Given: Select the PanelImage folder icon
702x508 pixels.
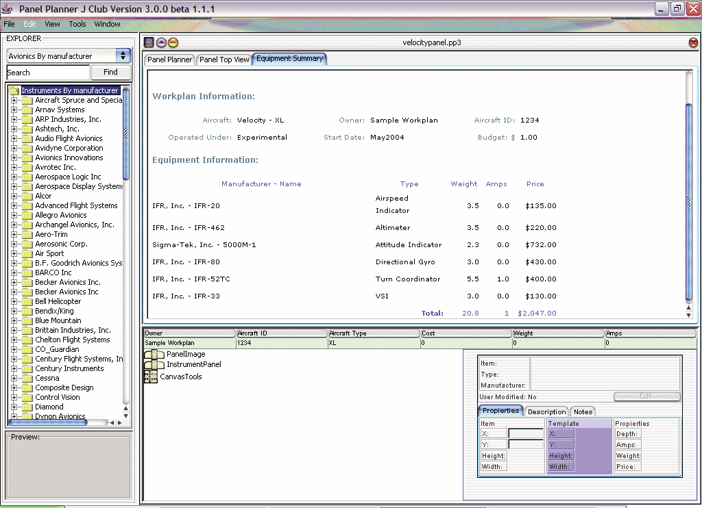Looking at the screenshot, I should tap(154, 355).
